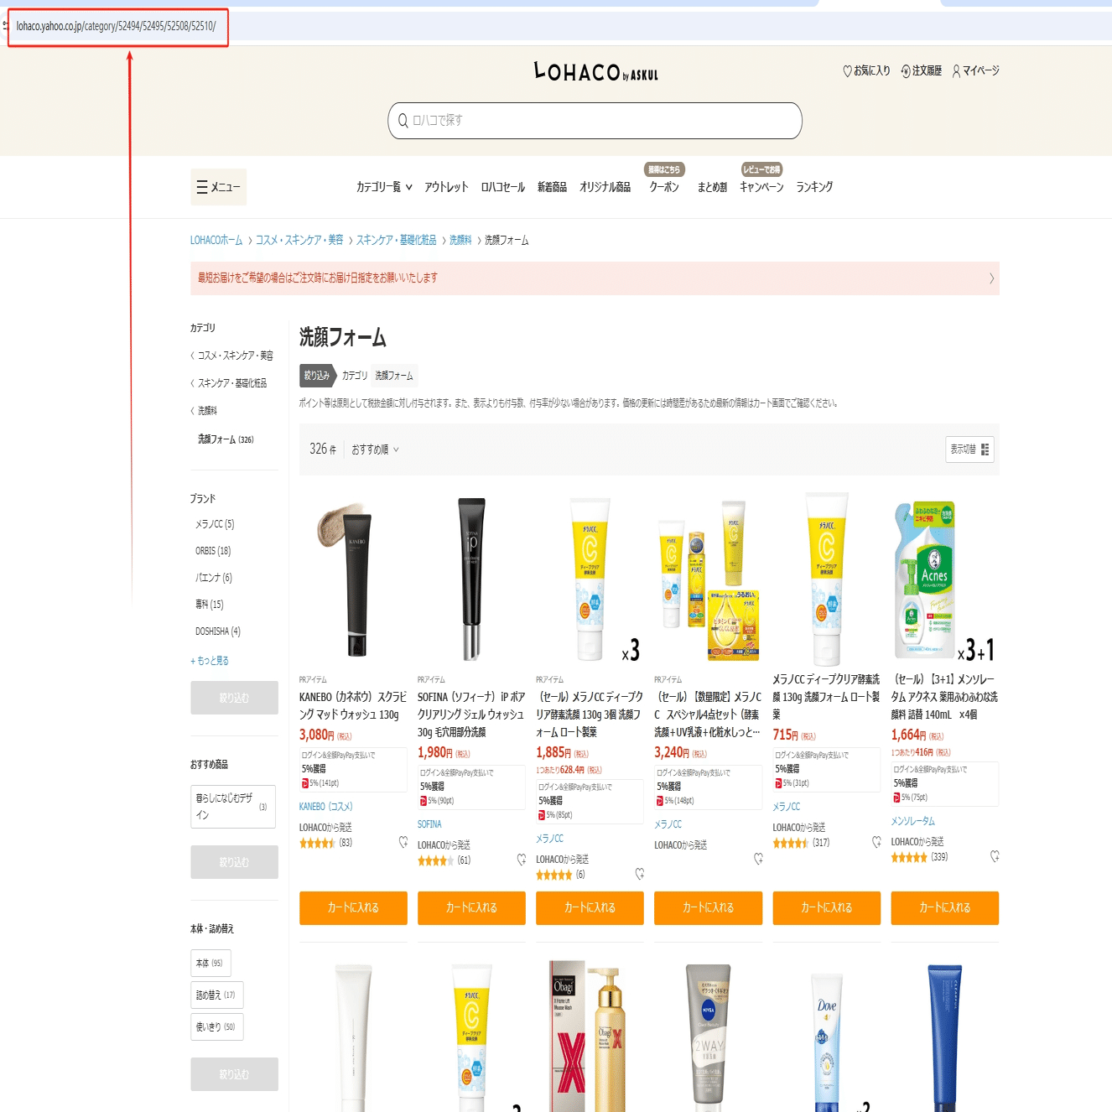Open the クーポン nav item
Image resolution: width=1112 pixels, height=1112 pixels.
pyautogui.click(x=664, y=187)
